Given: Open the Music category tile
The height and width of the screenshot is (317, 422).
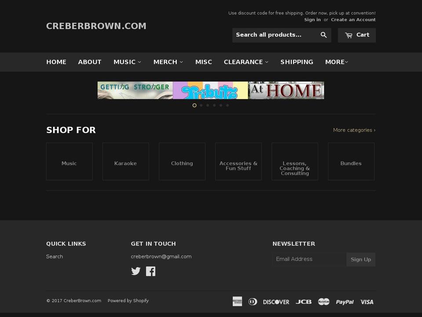Looking at the screenshot, I should click(69, 162).
